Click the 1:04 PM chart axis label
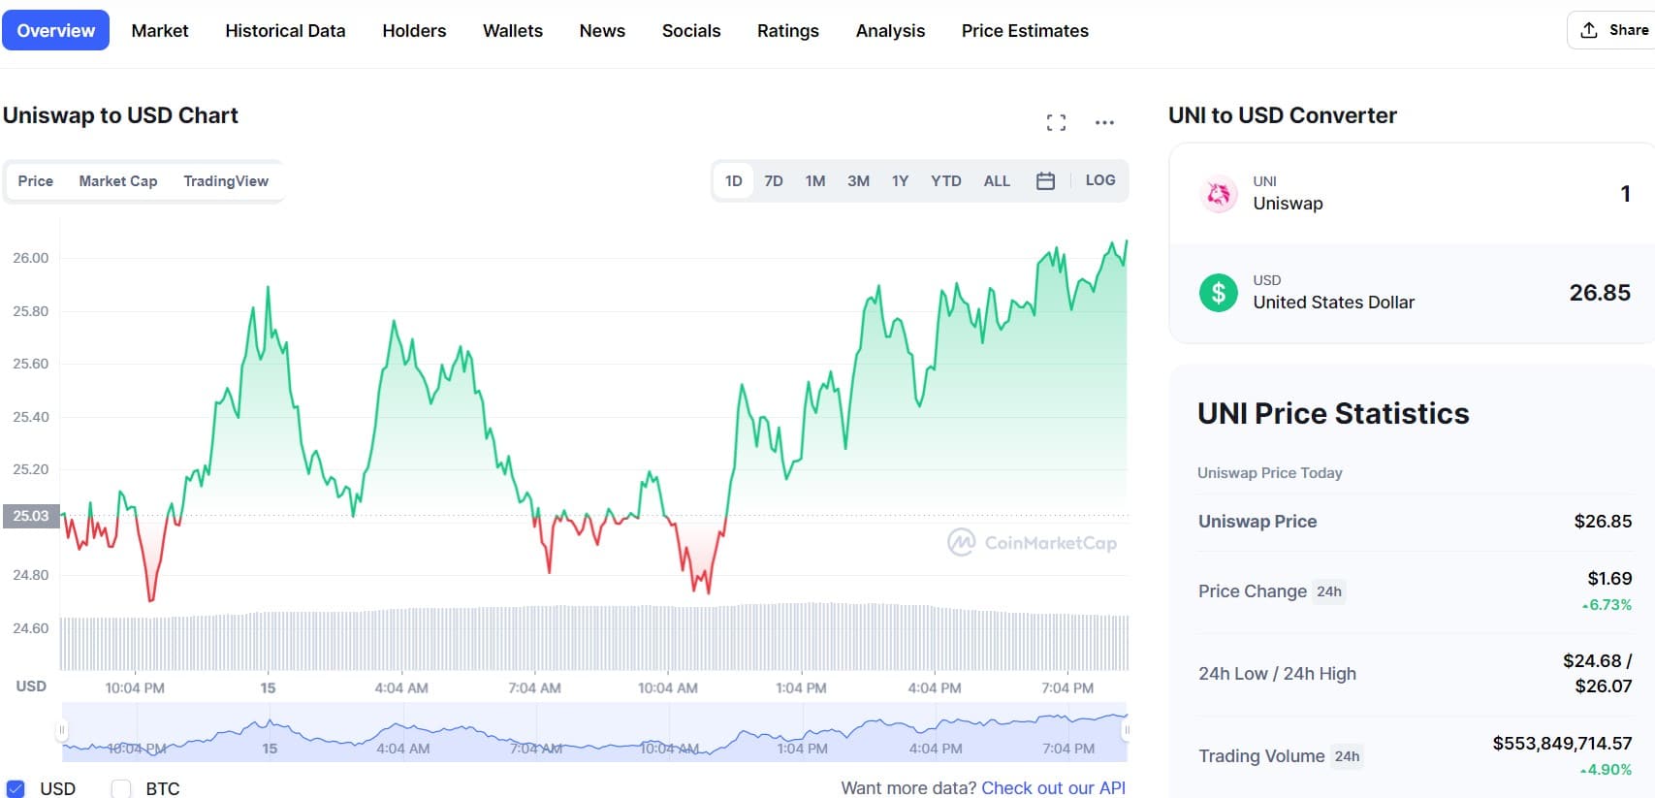The image size is (1655, 798). coord(801,688)
